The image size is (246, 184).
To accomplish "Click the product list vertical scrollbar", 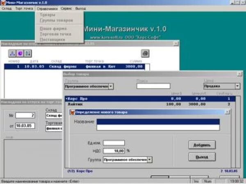I will click(238, 132).
